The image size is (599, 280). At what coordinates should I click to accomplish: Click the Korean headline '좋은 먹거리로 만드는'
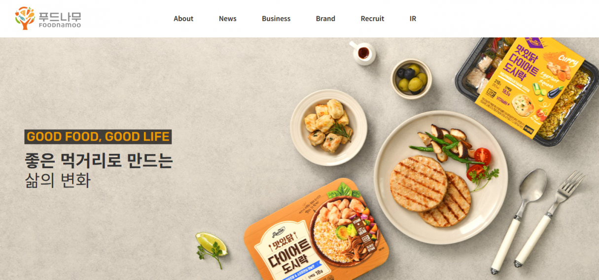[99, 161]
